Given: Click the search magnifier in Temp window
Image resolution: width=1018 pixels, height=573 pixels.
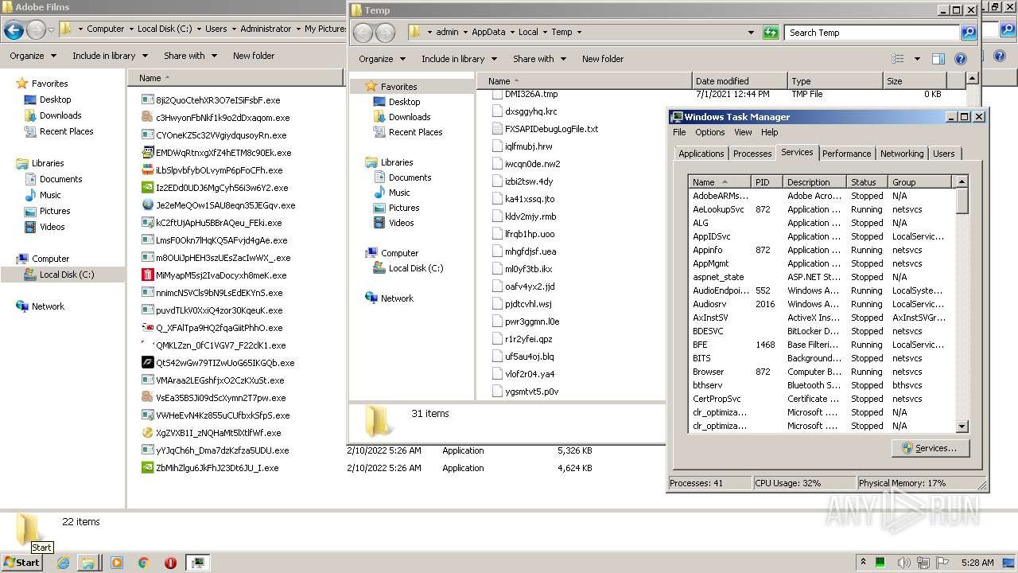Looking at the screenshot, I should click(x=969, y=33).
